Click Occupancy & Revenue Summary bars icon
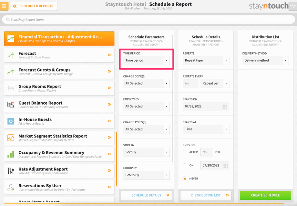This screenshot has height=206, width=297. tap(11, 154)
